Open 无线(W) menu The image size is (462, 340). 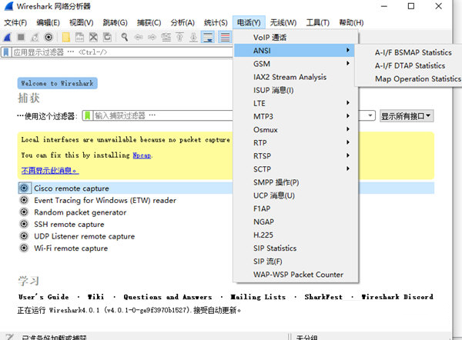(x=283, y=22)
